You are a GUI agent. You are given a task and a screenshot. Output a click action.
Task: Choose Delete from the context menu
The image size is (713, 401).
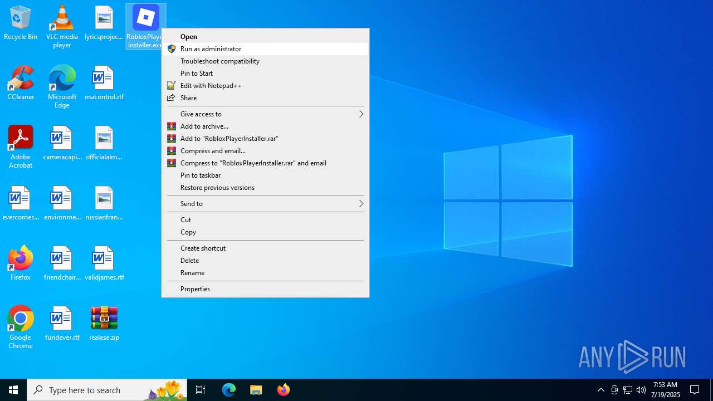pos(265,261)
